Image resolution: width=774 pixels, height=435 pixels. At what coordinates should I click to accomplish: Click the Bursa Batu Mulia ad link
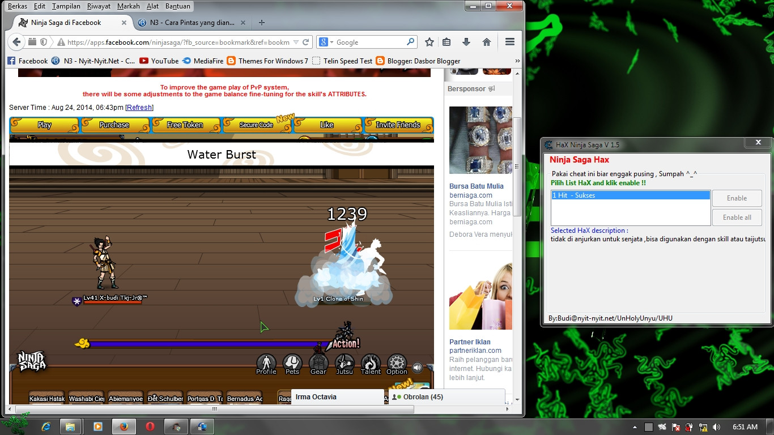pos(477,186)
